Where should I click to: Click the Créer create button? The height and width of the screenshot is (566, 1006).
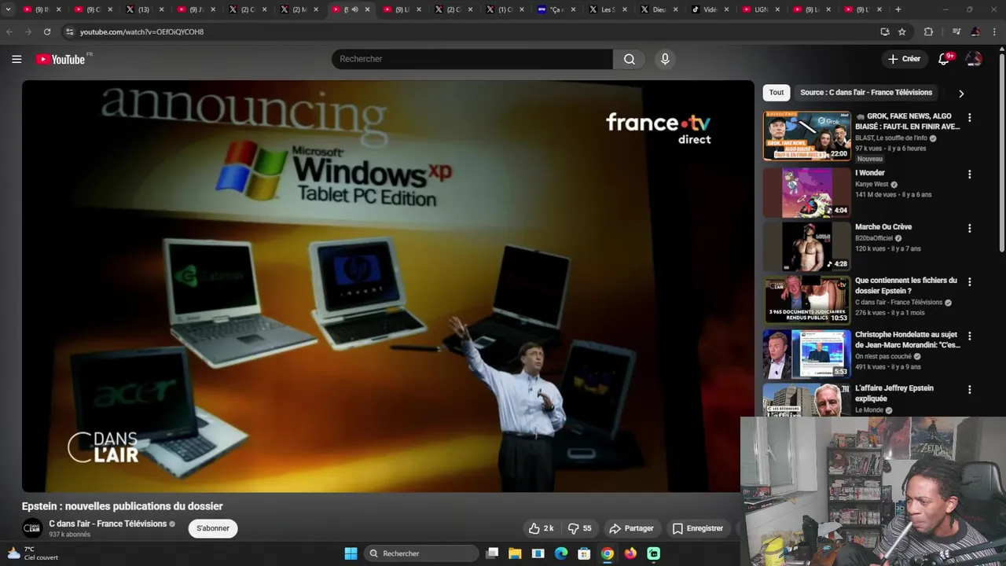(x=904, y=59)
